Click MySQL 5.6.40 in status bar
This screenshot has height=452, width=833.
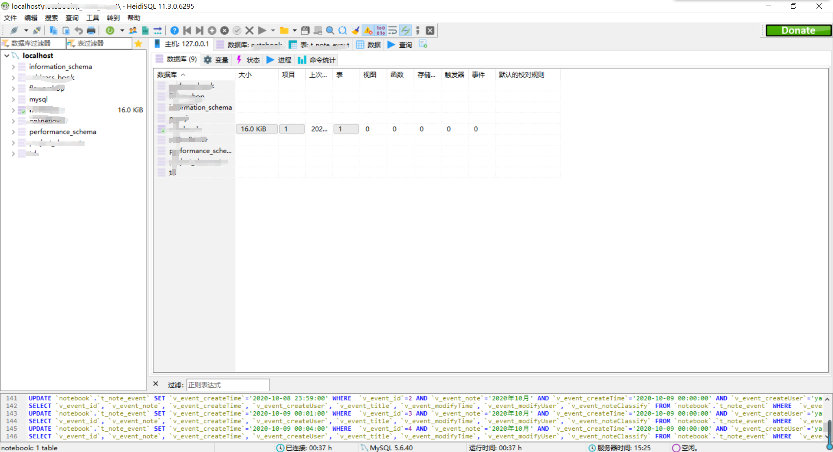(x=391, y=448)
